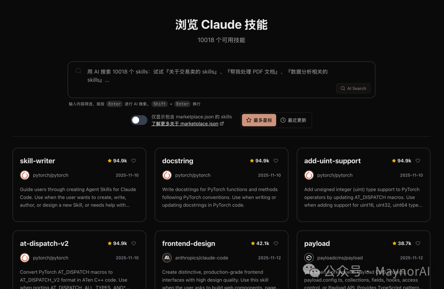Viewport: 444px width, 289px height.
Task: Select the 最多星标 sort tab
Action: pyautogui.click(x=259, y=120)
